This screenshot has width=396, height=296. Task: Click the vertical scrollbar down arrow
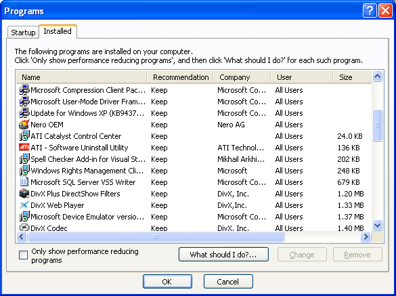click(x=377, y=225)
